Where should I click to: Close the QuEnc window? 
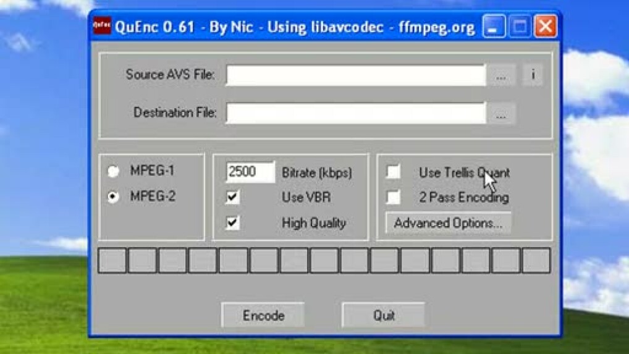545,27
